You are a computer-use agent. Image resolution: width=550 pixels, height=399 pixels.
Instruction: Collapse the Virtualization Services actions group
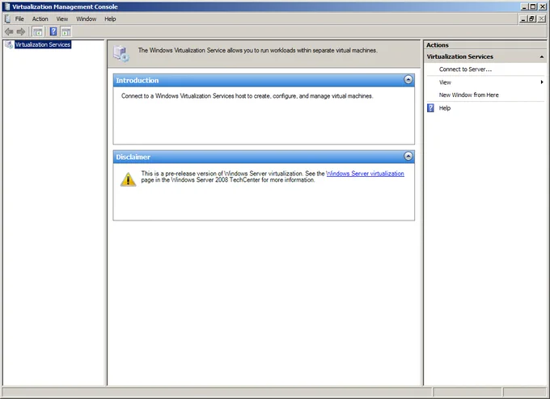[542, 57]
